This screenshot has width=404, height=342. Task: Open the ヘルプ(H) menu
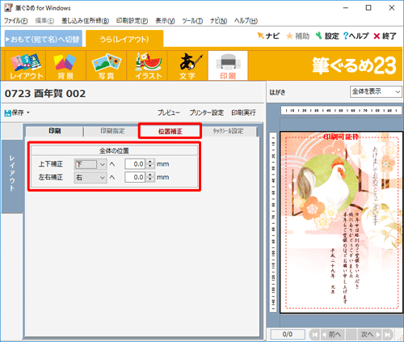click(246, 21)
